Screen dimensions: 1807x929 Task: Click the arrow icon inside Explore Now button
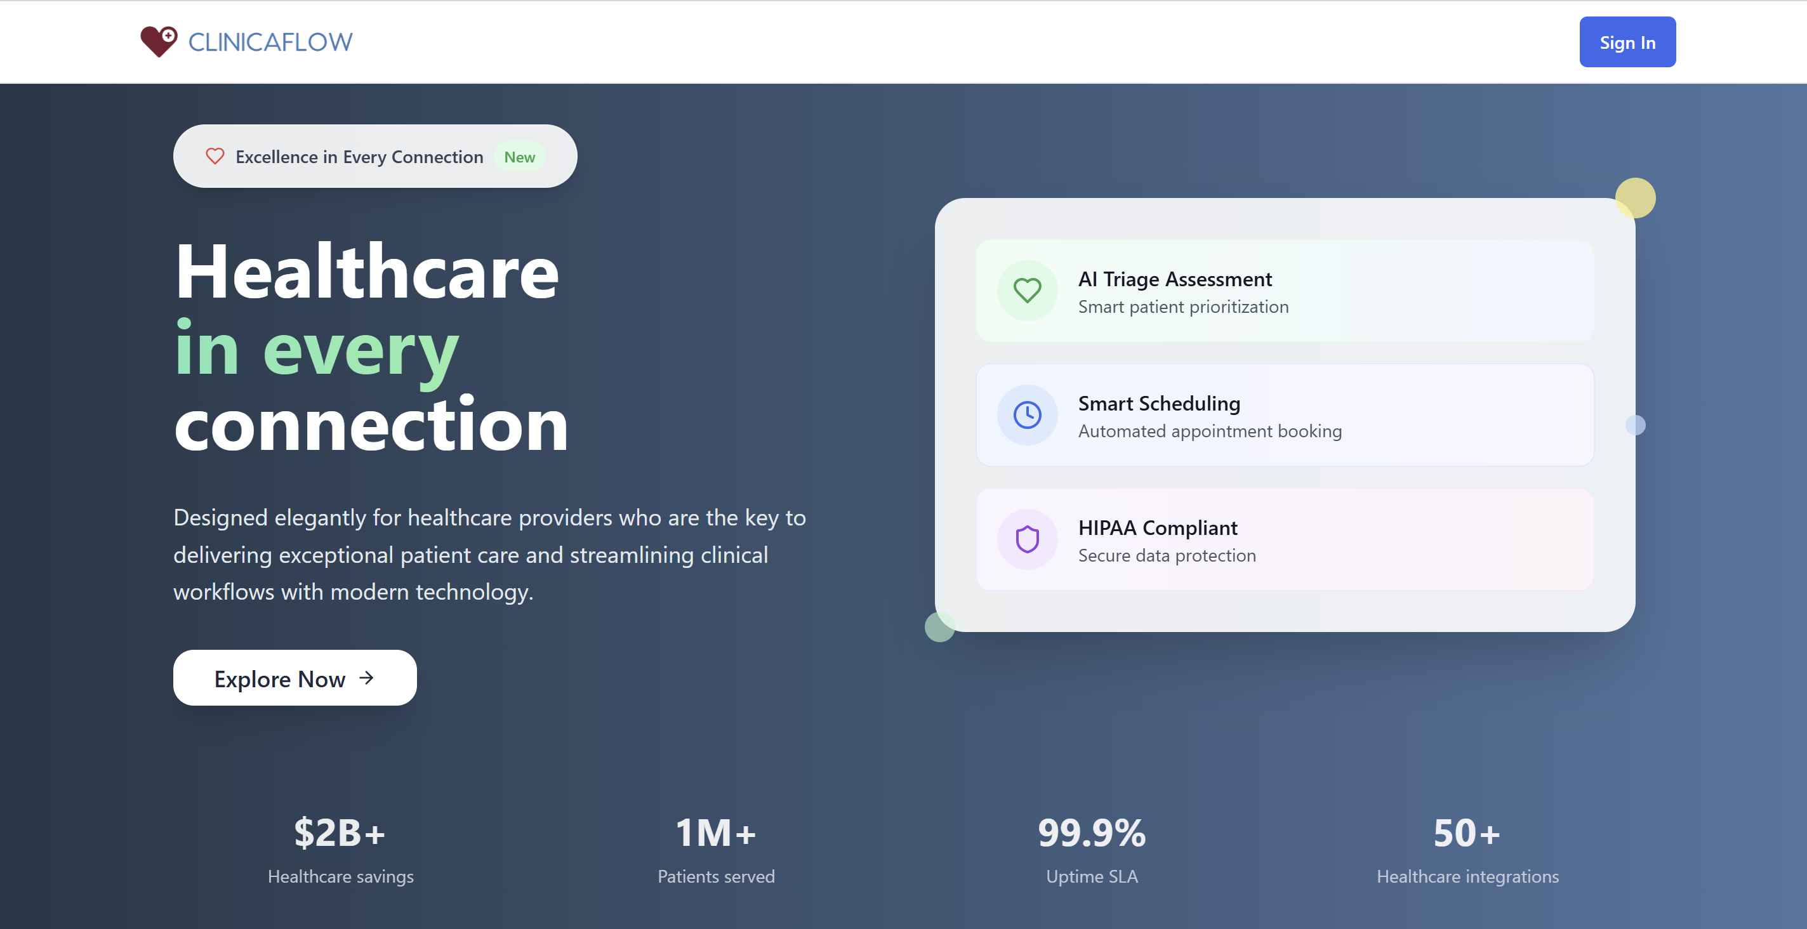click(x=367, y=678)
